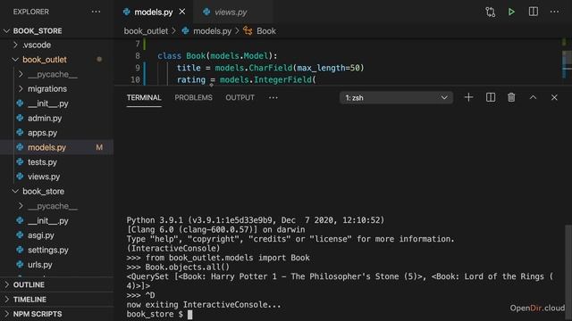The height and width of the screenshot is (321, 572).
Task: Click the M modified badge on models.py
Action: coord(99,147)
